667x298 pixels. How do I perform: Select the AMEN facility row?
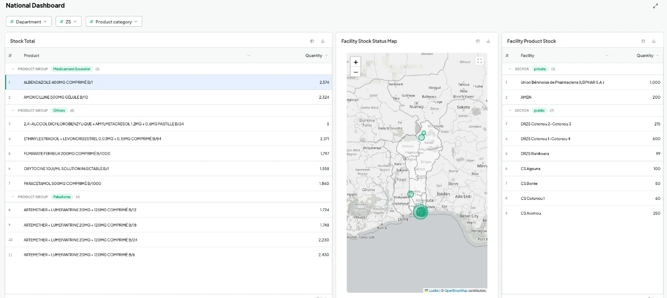[x=582, y=97]
